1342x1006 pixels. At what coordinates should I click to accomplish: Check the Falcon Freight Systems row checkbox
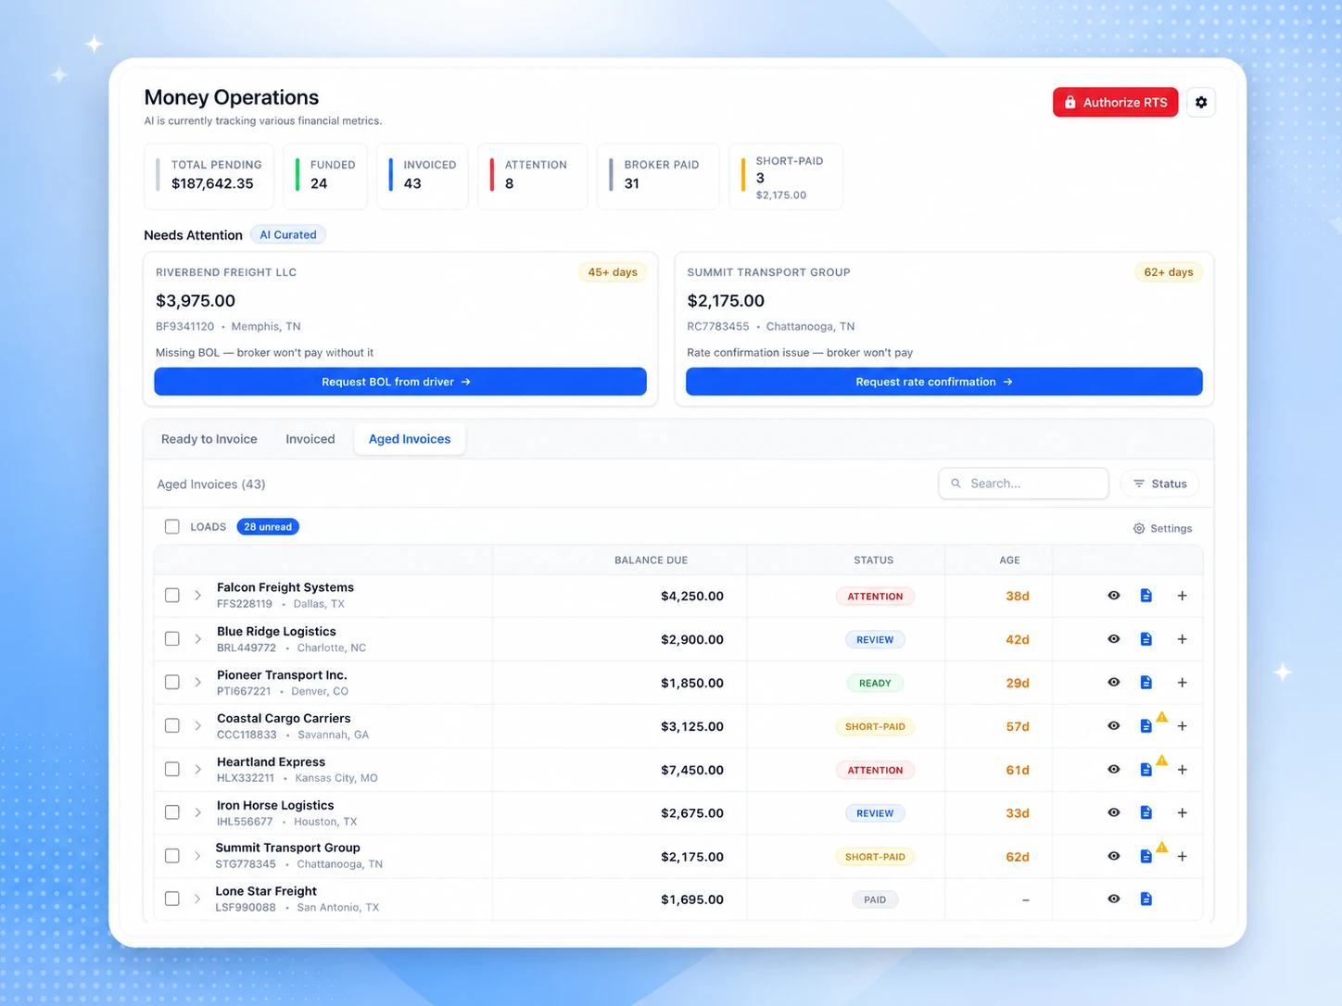click(172, 596)
